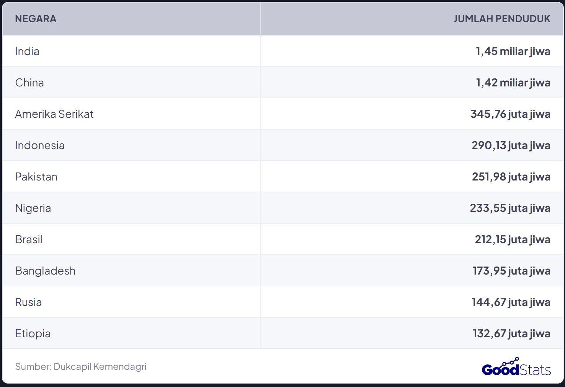The image size is (565, 387).
Task: Select the NEGARA column header
Action: 36,19
